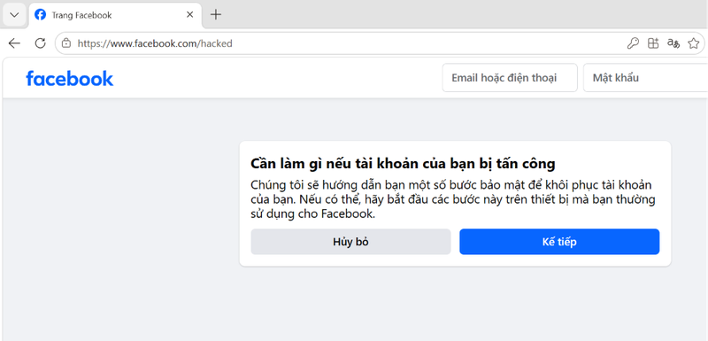
Task: Click heading Cần làm gì nếu tài khoản
Action: [403, 164]
